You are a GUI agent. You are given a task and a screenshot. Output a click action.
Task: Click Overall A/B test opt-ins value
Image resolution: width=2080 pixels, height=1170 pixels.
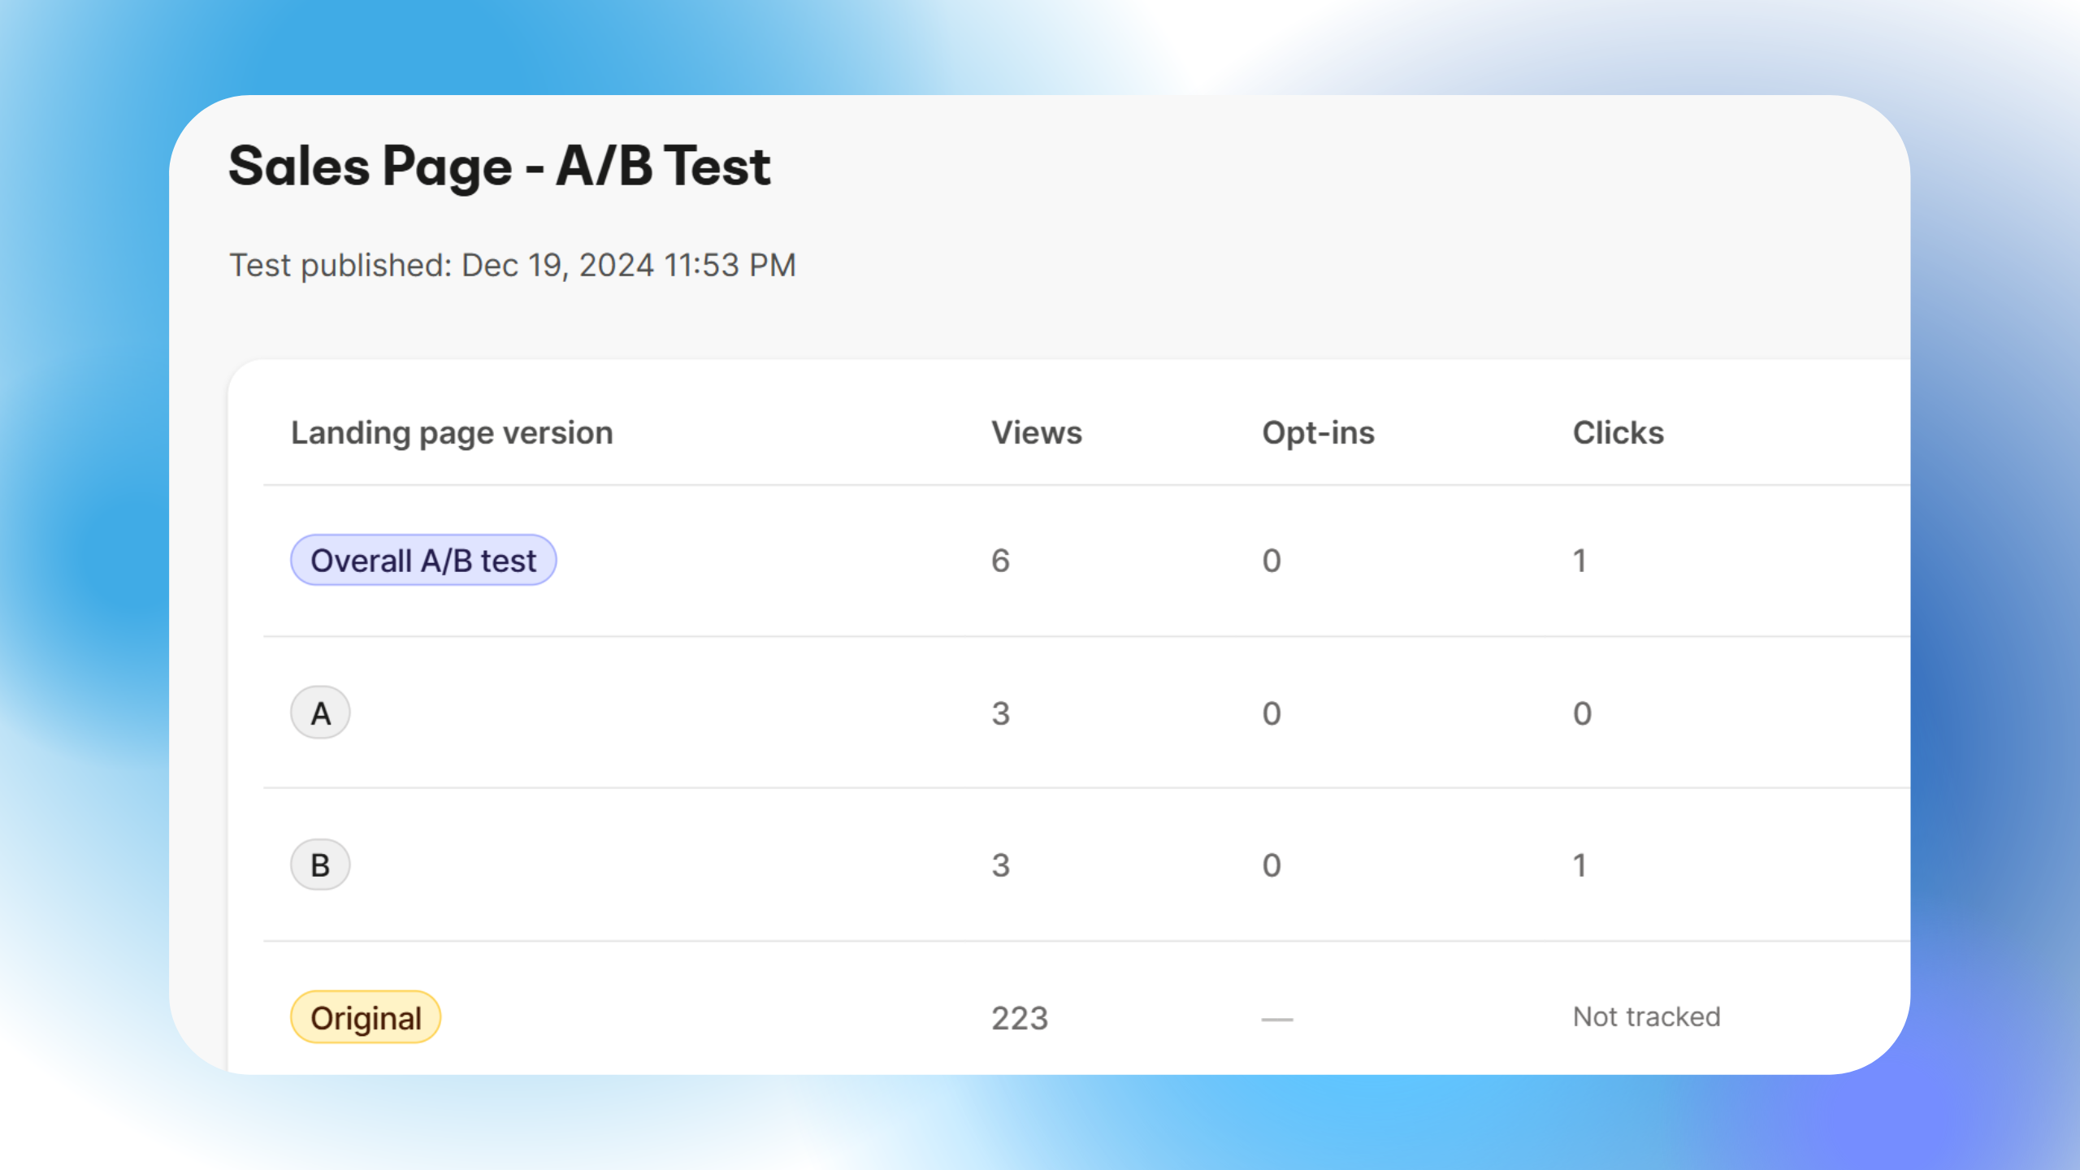(x=1272, y=561)
